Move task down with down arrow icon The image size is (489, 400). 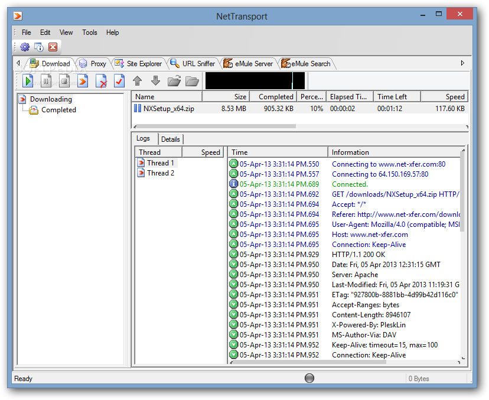pos(156,81)
